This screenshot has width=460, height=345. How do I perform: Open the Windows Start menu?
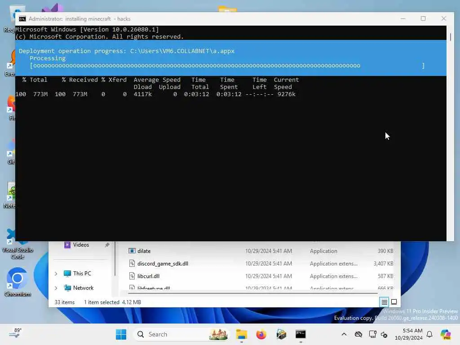(121, 334)
